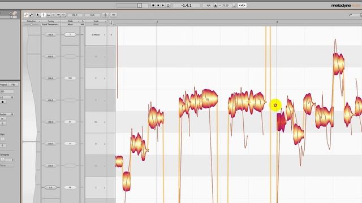This screenshot has height=203, width=362.
Task: Open the Master routing dropdown
Action: [x=7, y=114]
